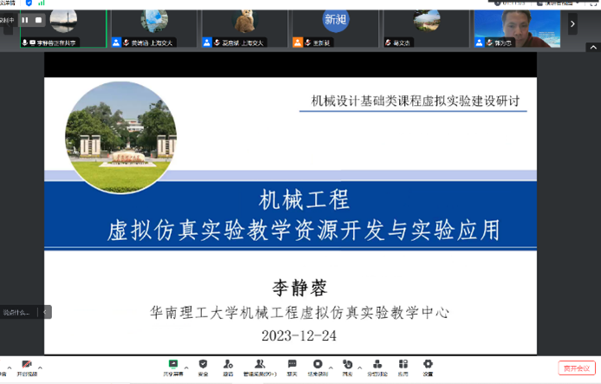The height and width of the screenshot is (384, 601).
Task: Click the Leave Meeting (离开会议) button
Action: coord(577,368)
